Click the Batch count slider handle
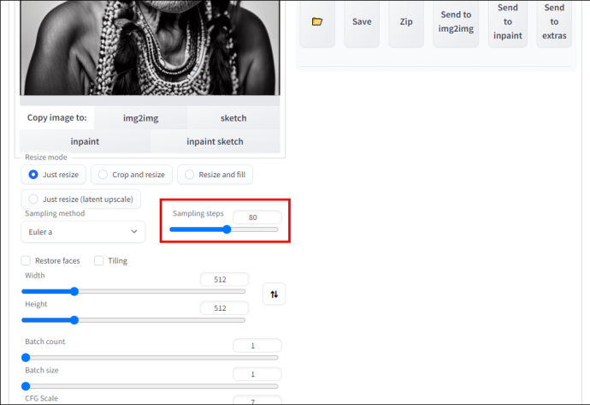The image size is (590, 405). click(26, 357)
